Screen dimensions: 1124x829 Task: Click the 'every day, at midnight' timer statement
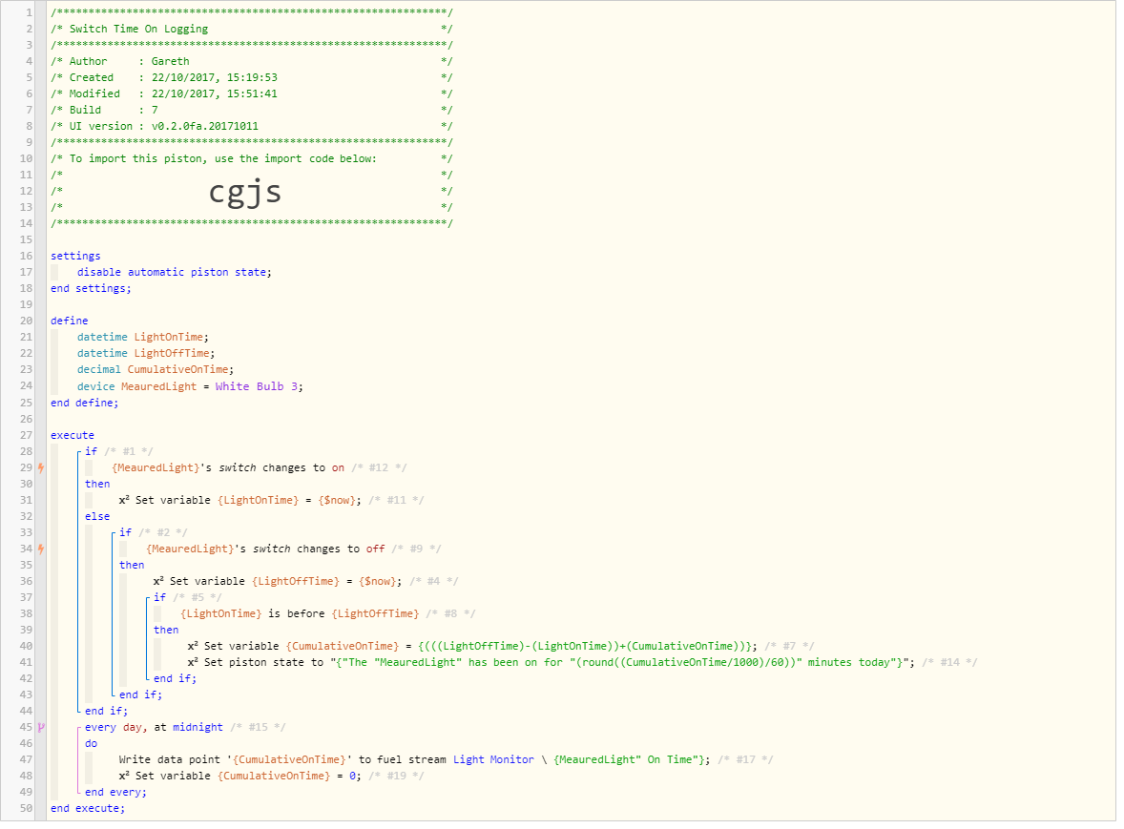[x=155, y=727]
